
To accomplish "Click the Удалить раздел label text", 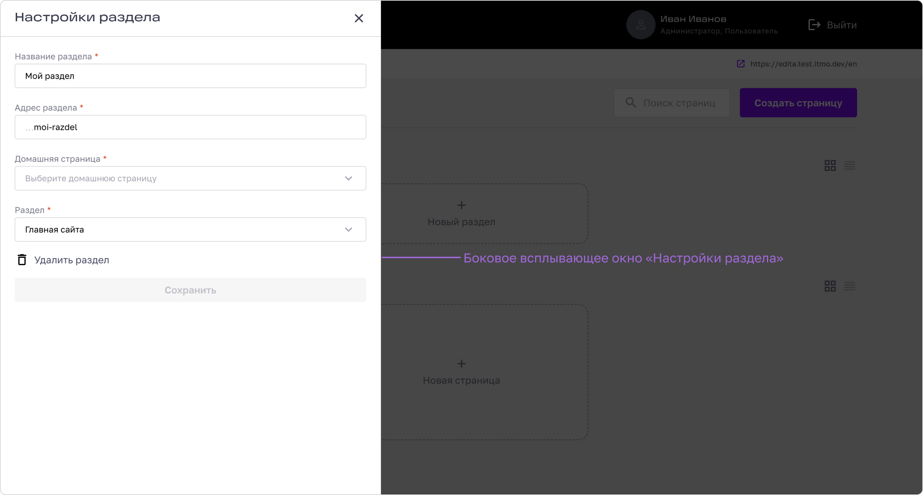I will coord(72,260).
